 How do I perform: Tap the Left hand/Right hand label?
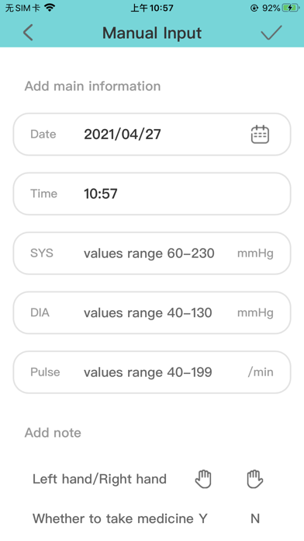(99, 479)
